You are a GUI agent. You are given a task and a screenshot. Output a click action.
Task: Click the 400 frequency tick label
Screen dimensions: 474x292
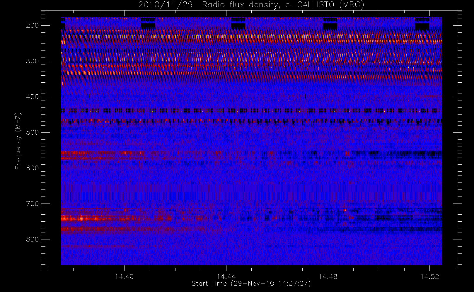pos(33,97)
